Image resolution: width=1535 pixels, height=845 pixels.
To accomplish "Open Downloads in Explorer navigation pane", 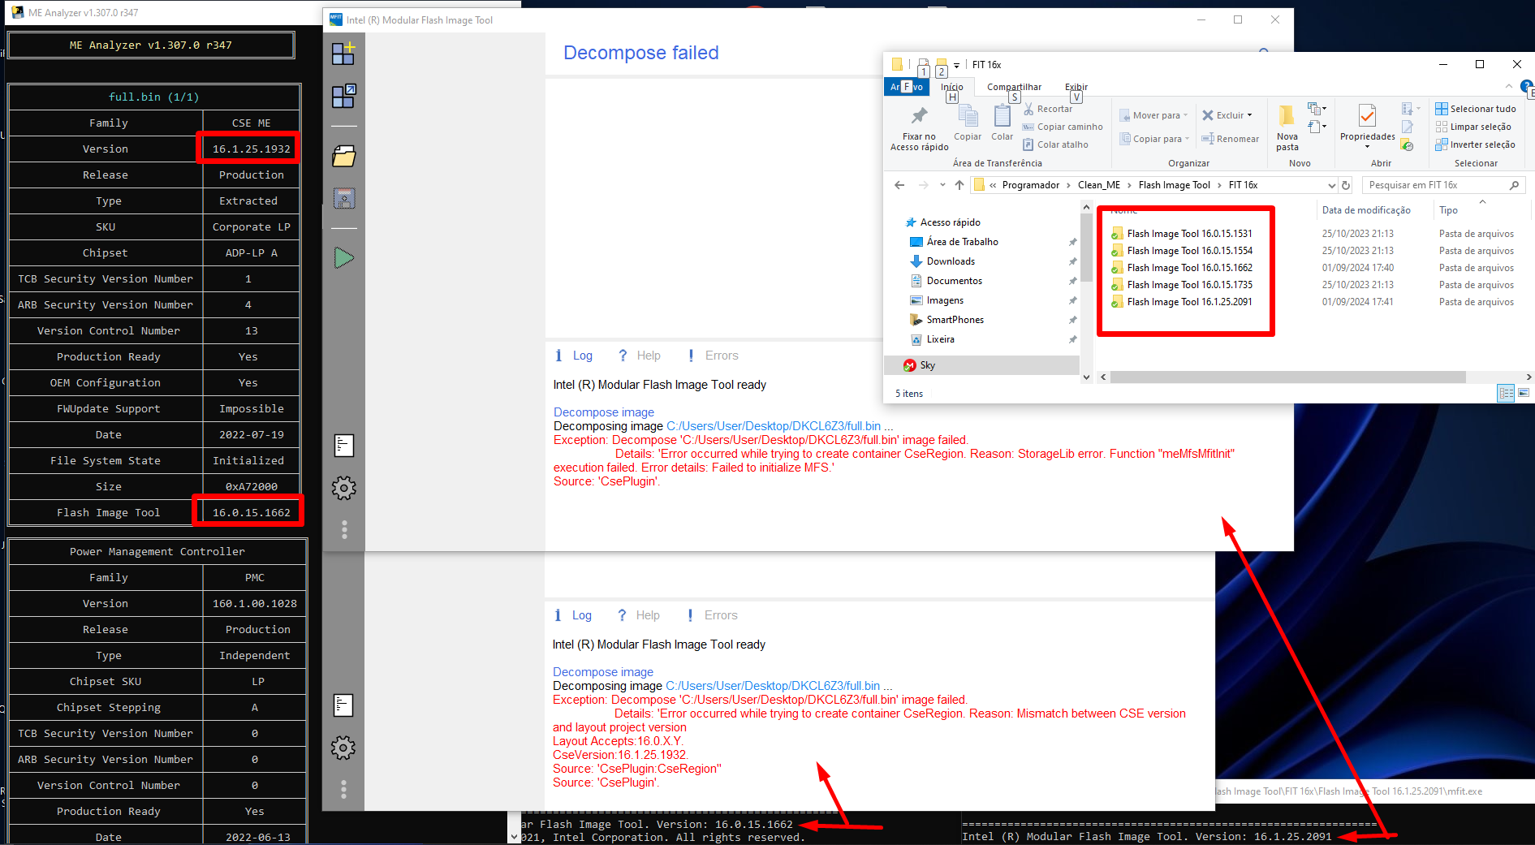I will click(x=951, y=261).
